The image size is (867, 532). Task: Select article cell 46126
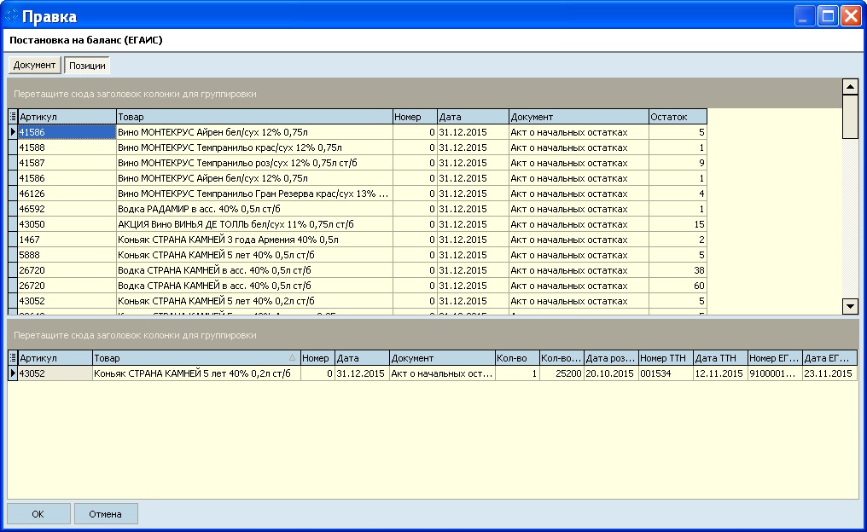(67, 194)
